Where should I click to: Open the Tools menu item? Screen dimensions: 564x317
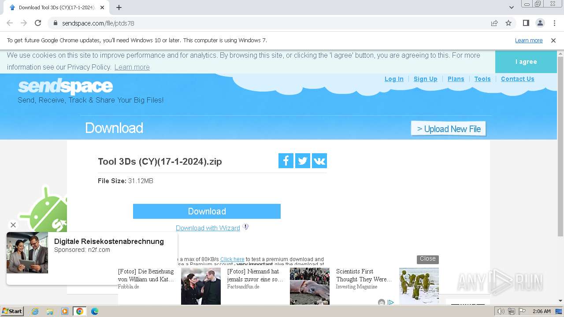click(482, 79)
